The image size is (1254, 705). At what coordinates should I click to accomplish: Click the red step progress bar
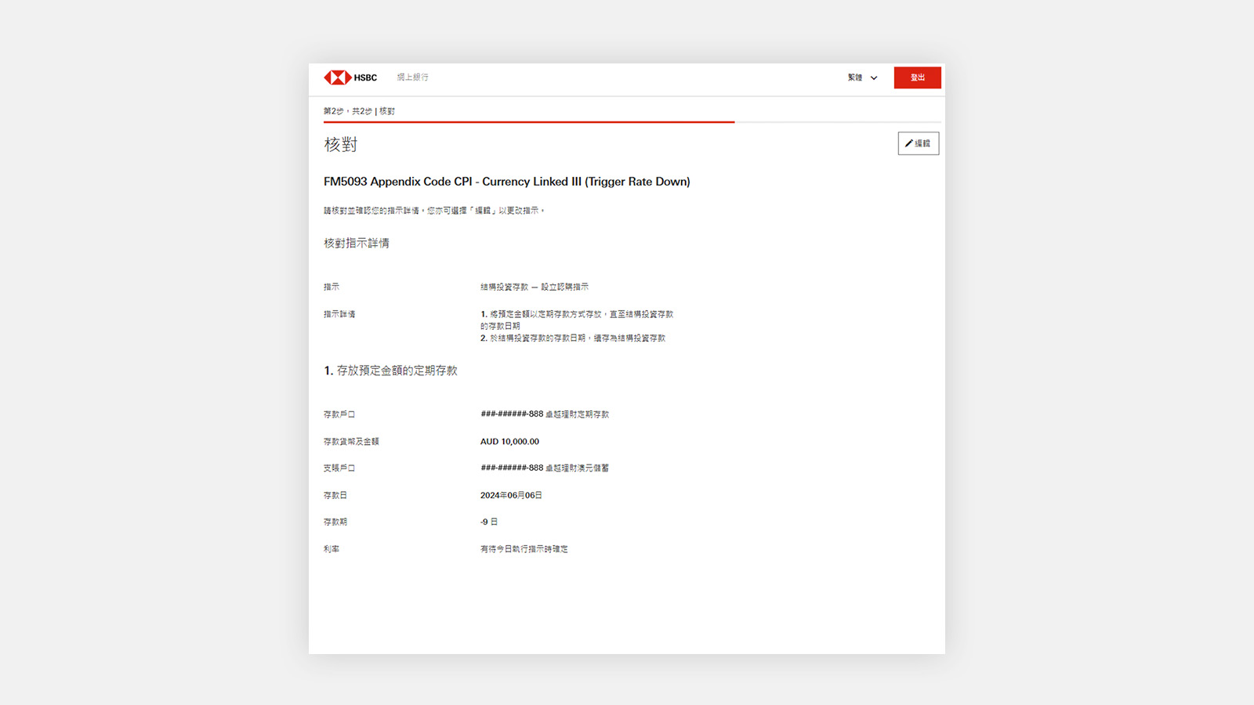tap(529, 122)
